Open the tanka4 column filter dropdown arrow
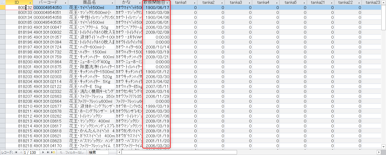386x155 pixels. coord(277,3)
